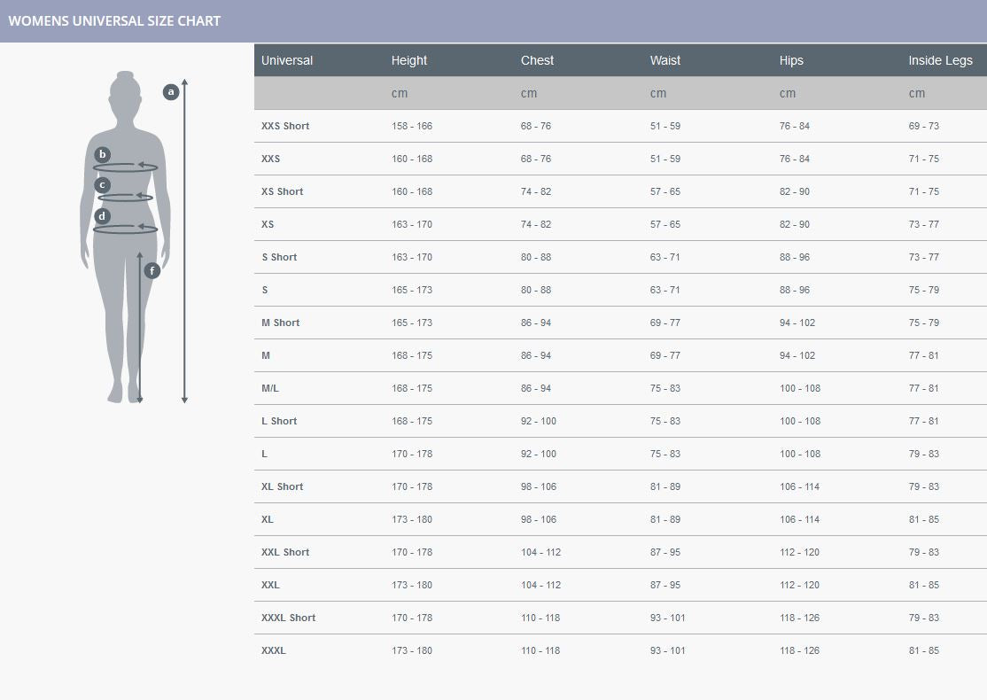Click the '104 - 112' chest value for XXL
Screen dimensions: 987x700
pyautogui.click(x=540, y=585)
